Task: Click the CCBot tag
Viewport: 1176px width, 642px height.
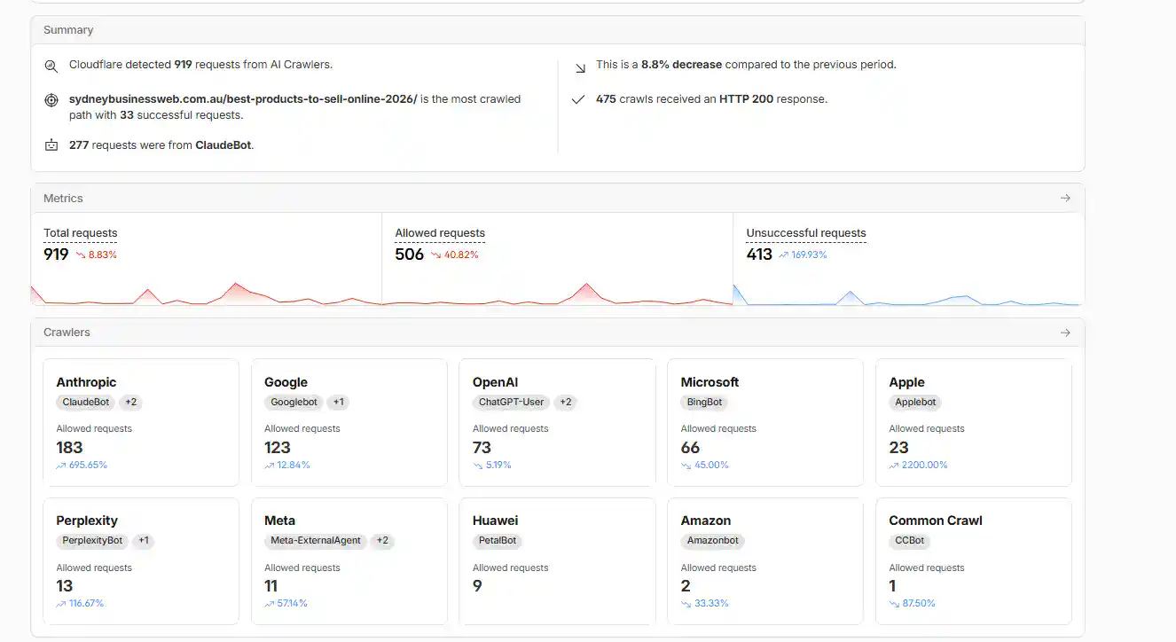Action: [x=910, y=540]
